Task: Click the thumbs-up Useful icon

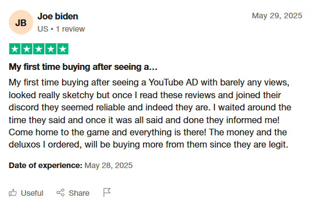Action: click(13, 192)
